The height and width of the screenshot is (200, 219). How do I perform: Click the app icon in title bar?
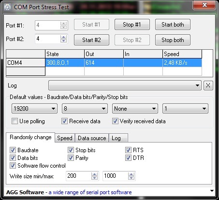tap(7, 7)
